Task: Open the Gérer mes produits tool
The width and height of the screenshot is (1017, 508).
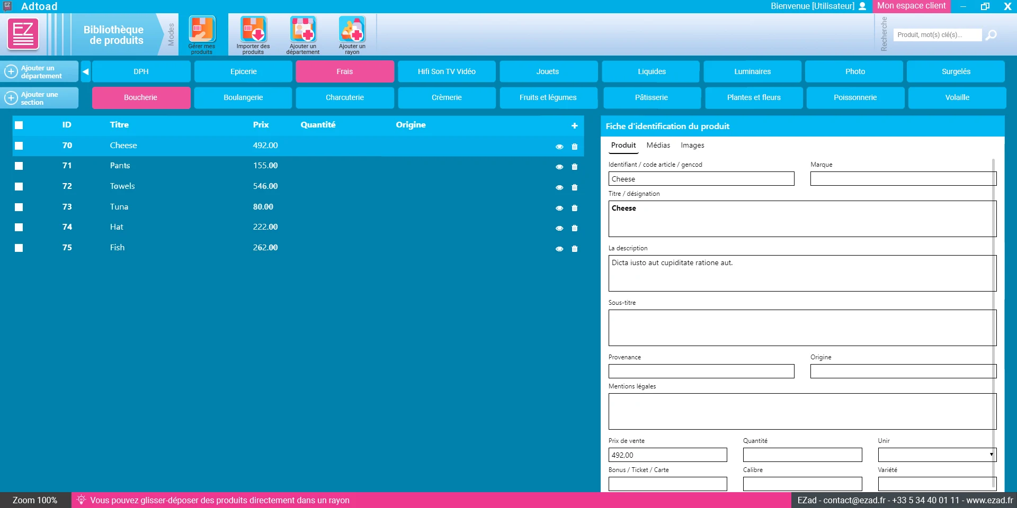Action: coord(202,35)
